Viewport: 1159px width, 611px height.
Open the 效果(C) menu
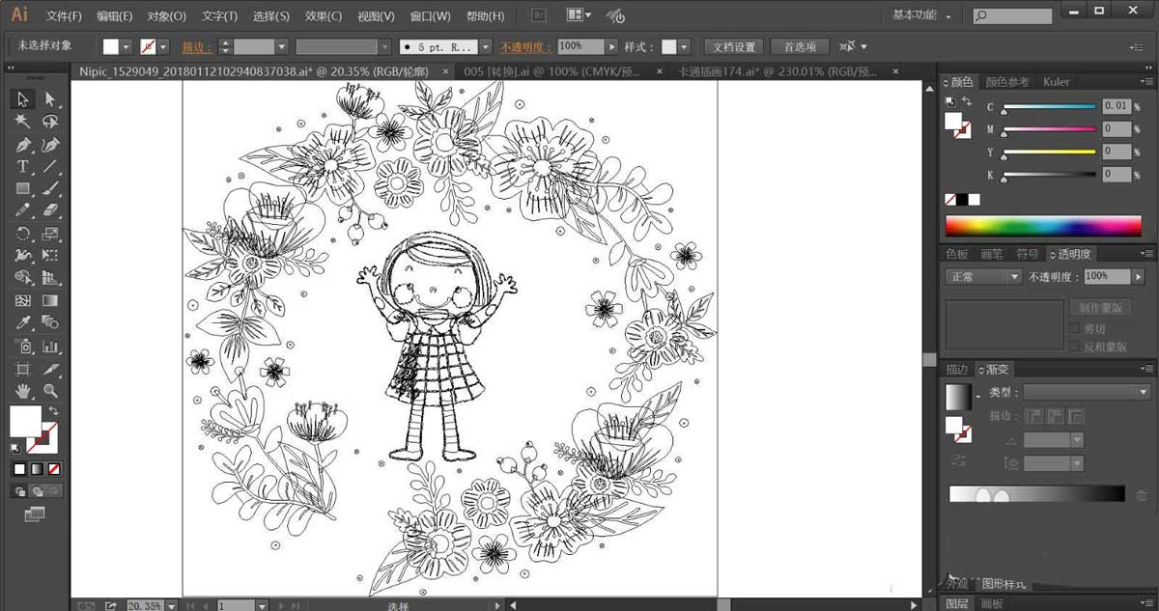point(324,16)
